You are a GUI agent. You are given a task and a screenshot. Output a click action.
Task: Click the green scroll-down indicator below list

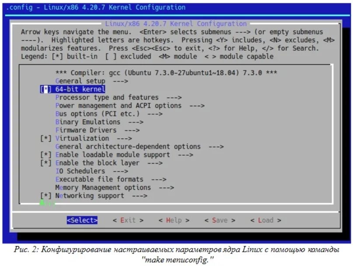(x=47, y=203)
